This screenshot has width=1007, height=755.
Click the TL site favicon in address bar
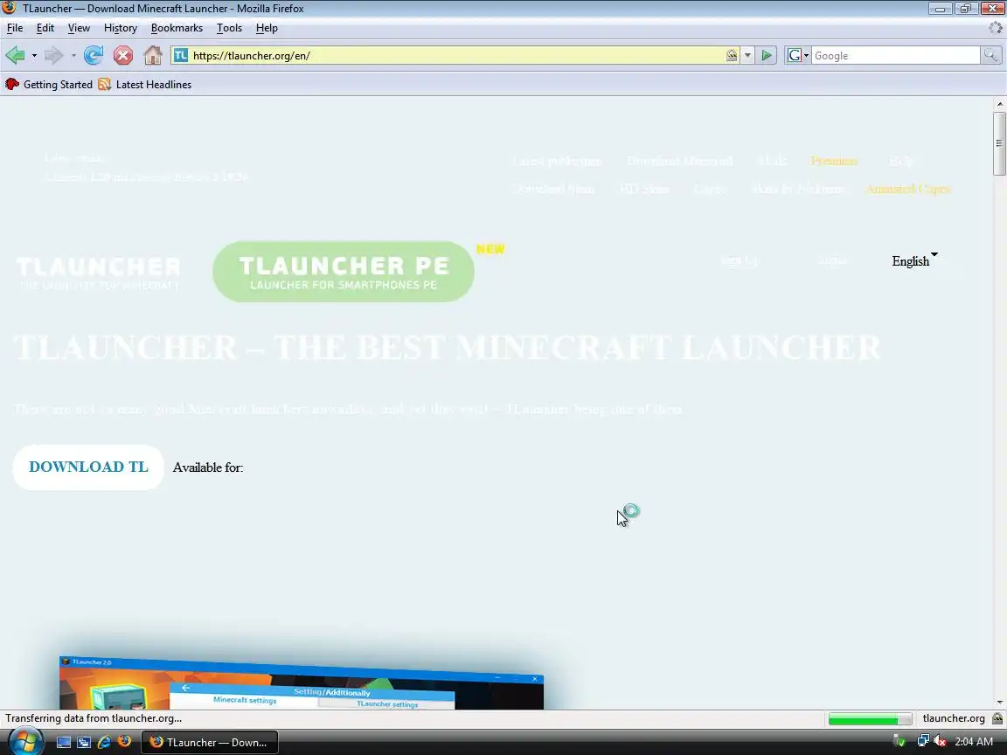click(x=181, y=55)
